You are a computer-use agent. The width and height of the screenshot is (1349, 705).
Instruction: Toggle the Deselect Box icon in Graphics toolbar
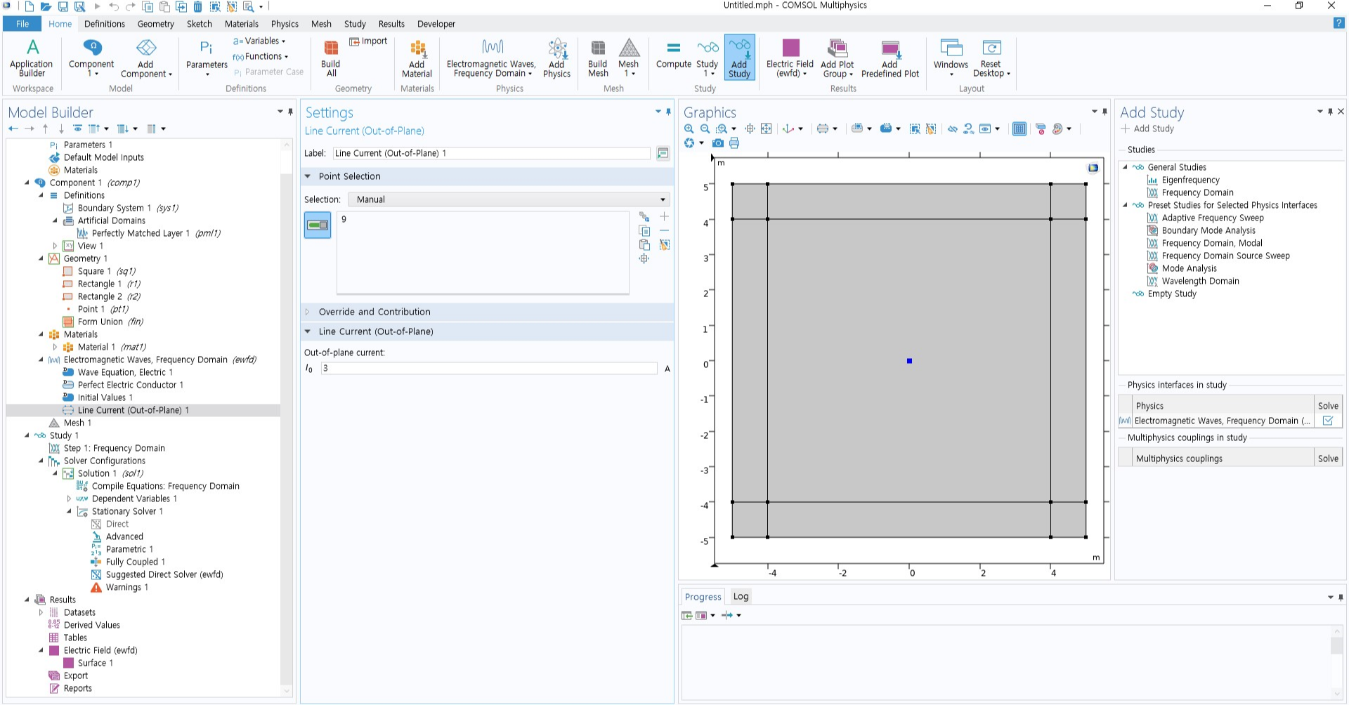[931, 129]
